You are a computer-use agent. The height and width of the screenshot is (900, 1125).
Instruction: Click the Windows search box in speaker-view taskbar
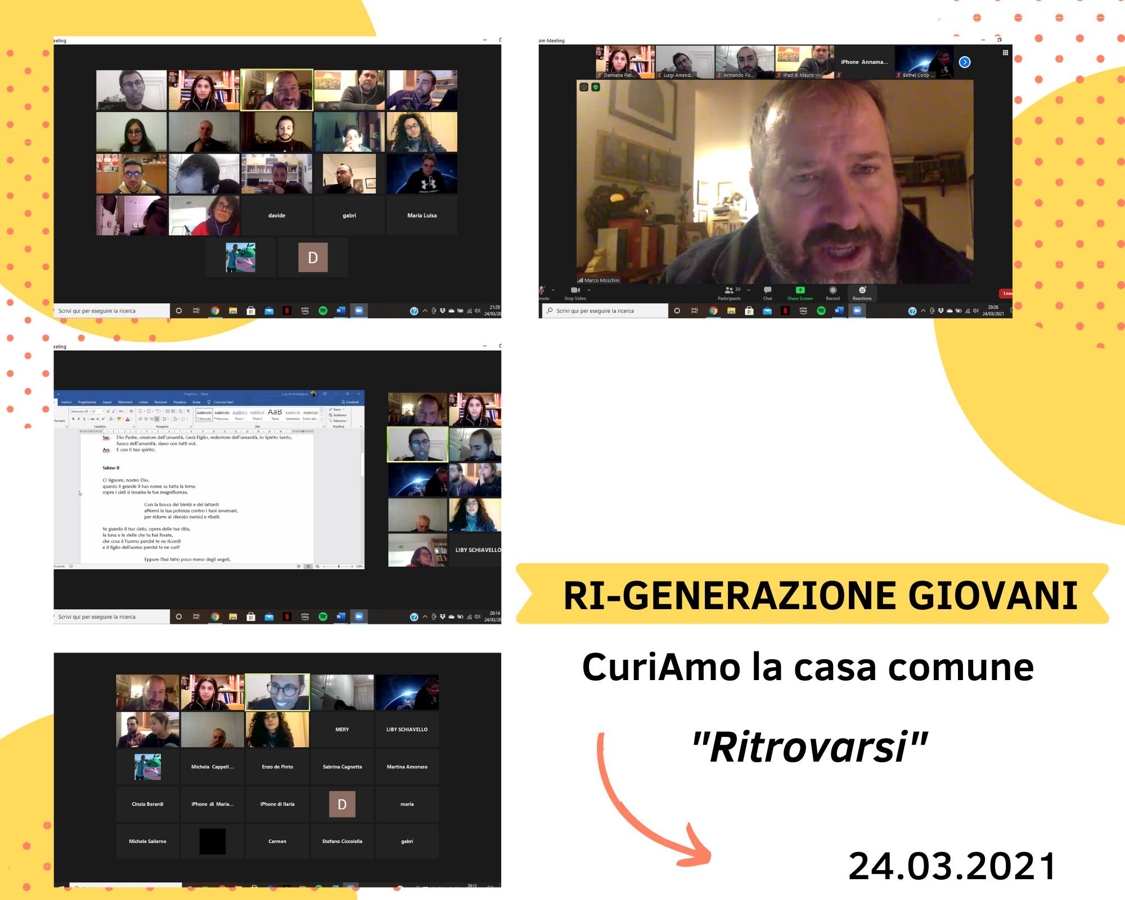605,310
